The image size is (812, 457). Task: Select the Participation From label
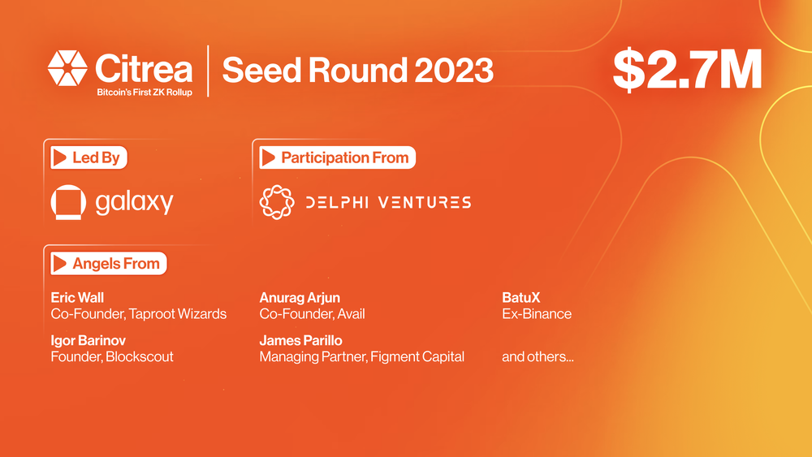tap(344, 157)
